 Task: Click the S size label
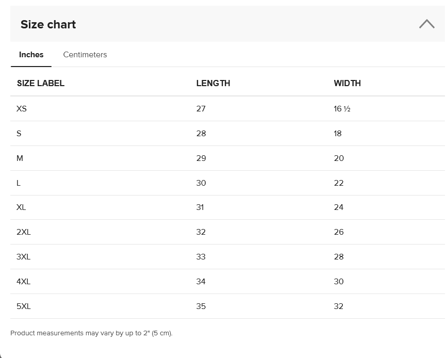pyautogui.click(x=19, y=134)
